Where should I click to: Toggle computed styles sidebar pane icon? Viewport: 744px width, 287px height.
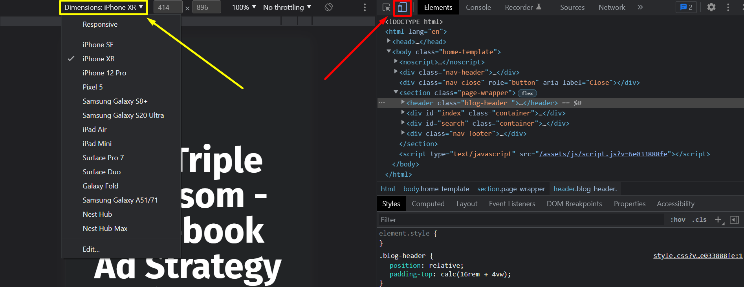coord(734,219)
